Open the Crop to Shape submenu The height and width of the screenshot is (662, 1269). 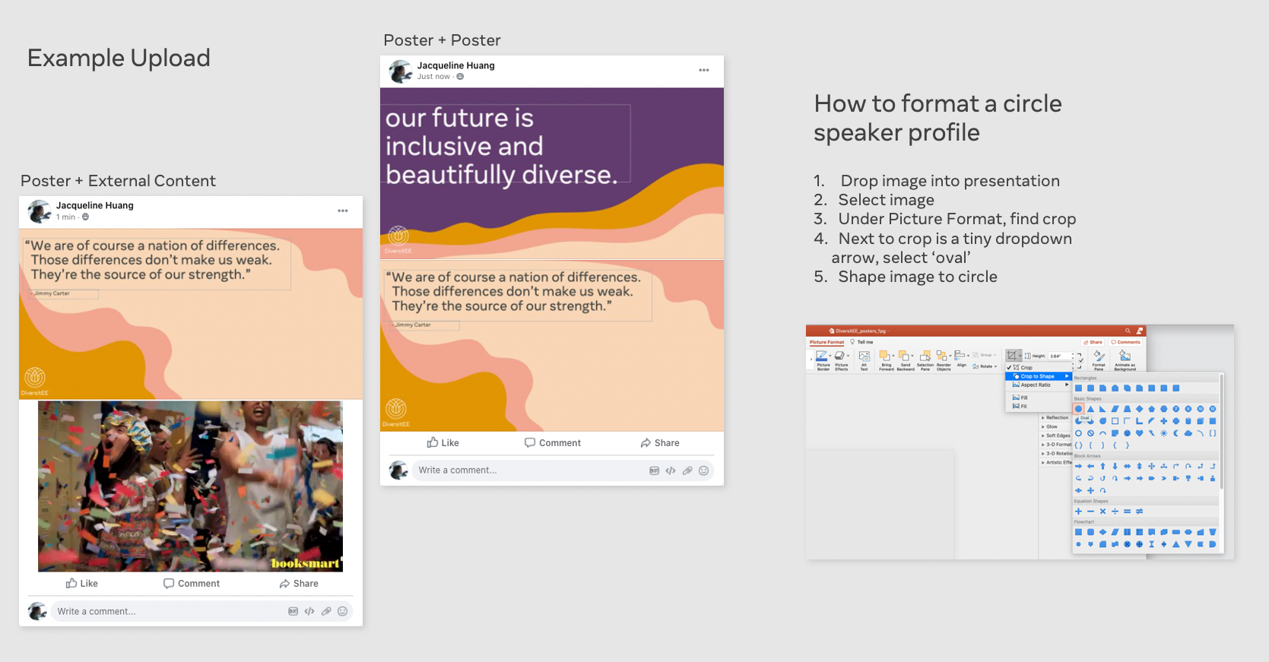tap(1039, 376)
